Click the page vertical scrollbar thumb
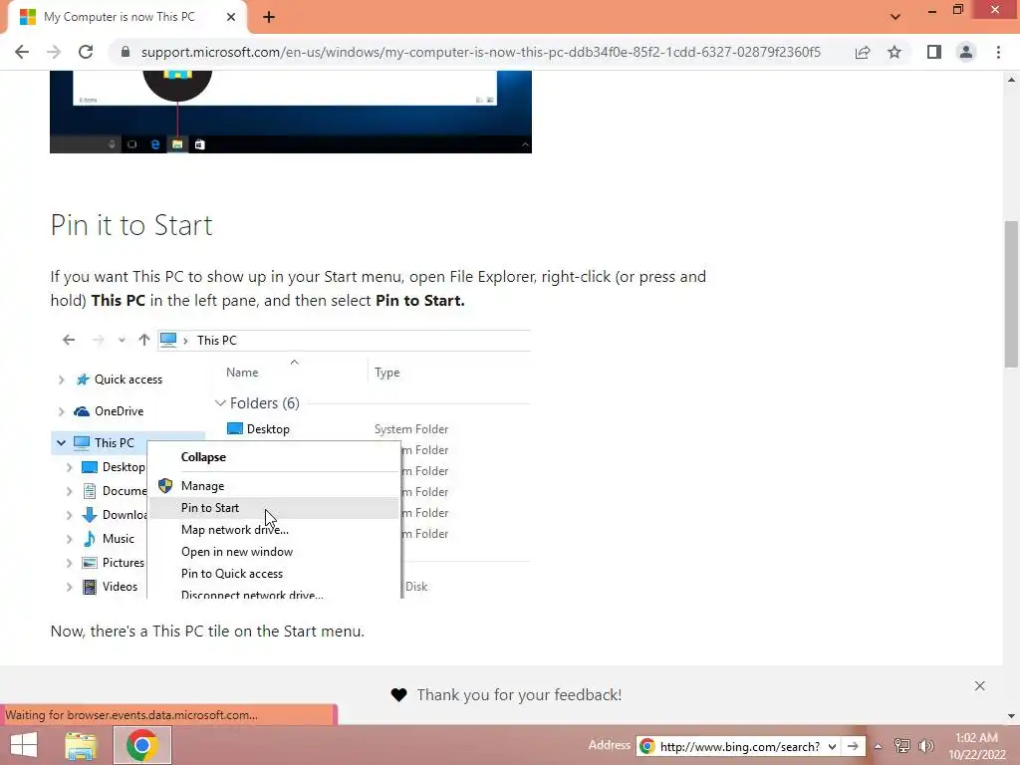The width and height of the screenshot is (1020, 765). pyautogui.click(x=1012, y=294)
